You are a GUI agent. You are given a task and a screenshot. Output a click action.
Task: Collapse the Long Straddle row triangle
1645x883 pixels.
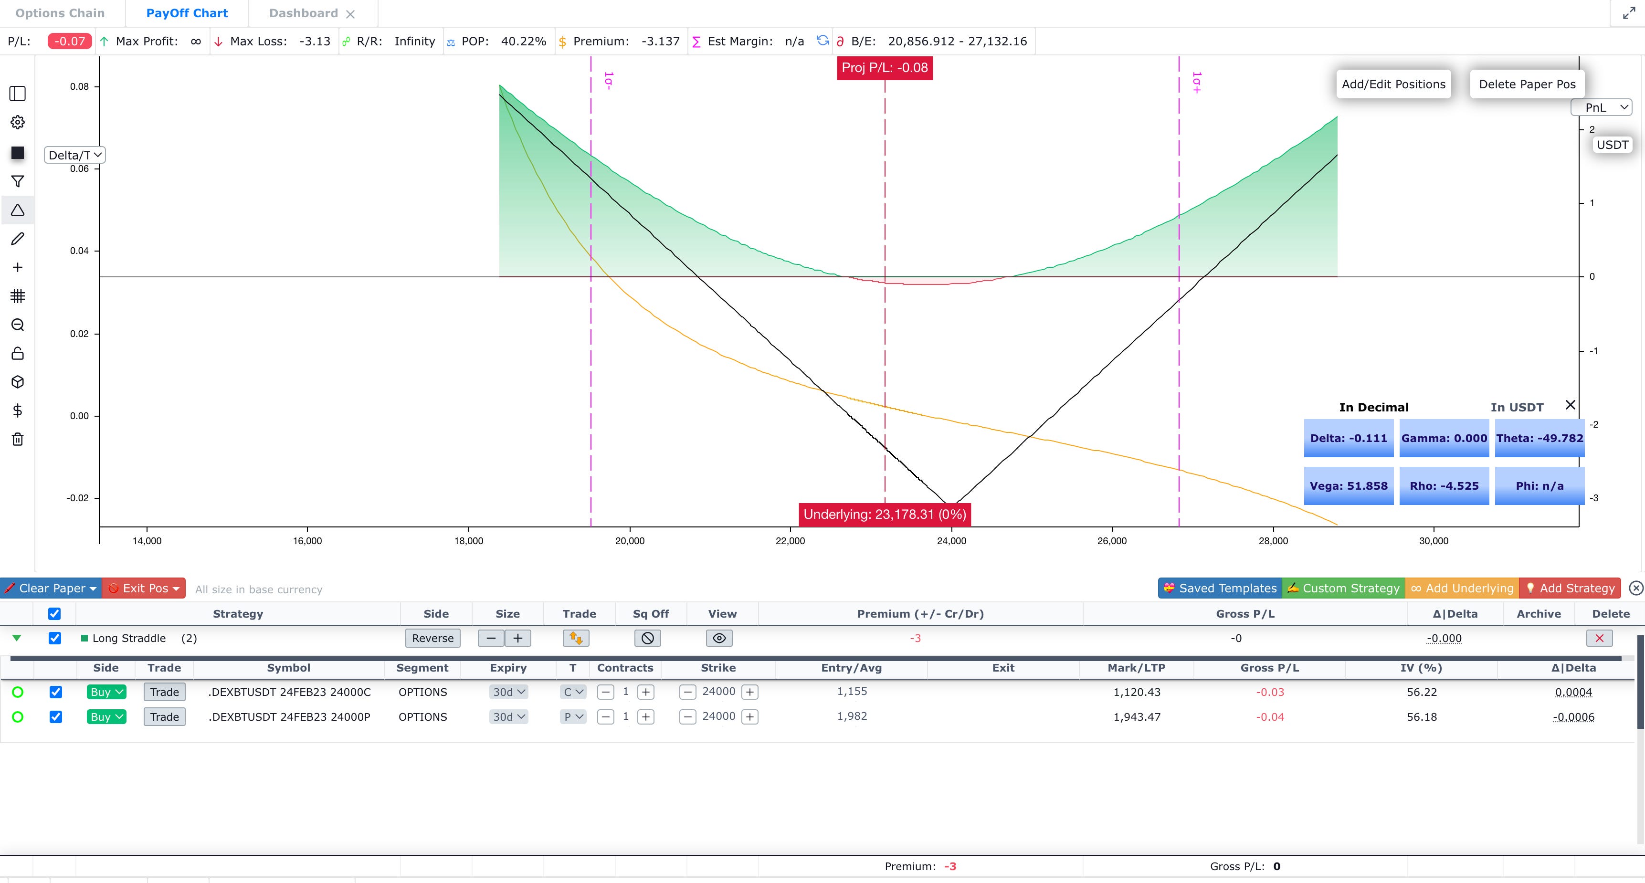click(x=17, y=638)
